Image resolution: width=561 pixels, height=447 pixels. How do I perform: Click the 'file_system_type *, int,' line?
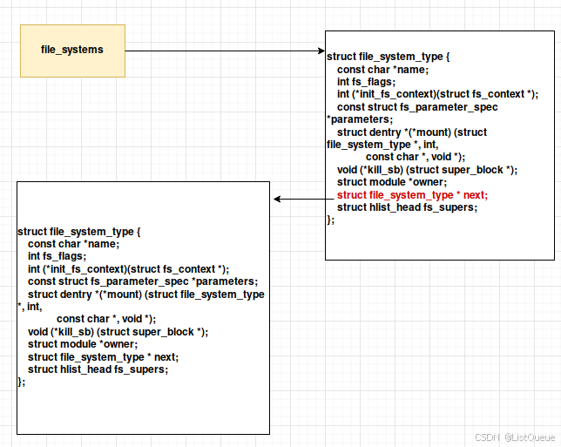click(x=382, y=145)
